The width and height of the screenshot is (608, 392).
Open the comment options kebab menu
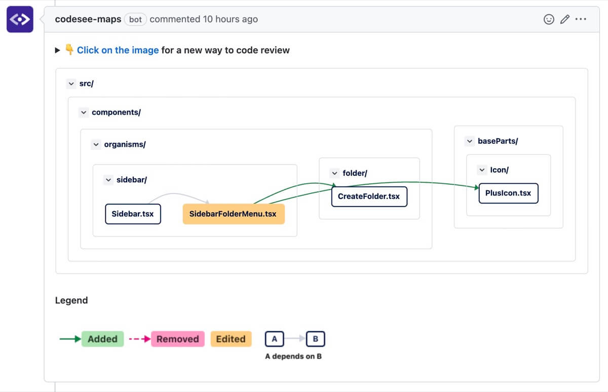click(581, 19)
